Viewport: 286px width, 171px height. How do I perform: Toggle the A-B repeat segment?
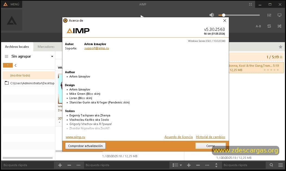coord(258,26)
